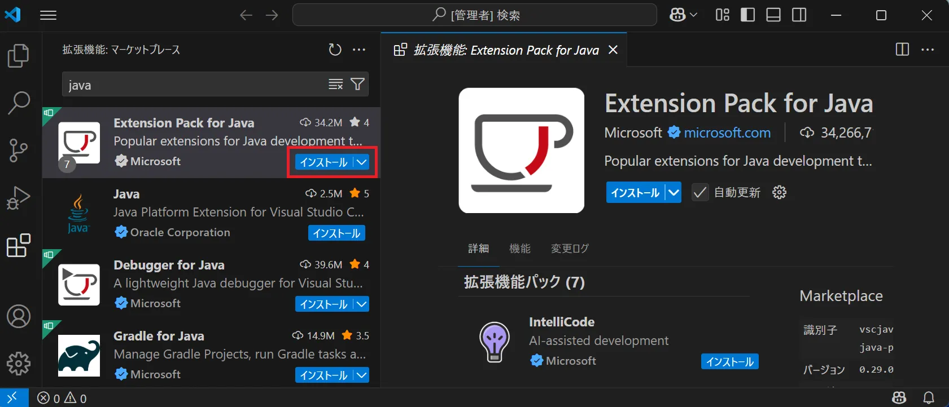Open Views and More Actions in extensions sidebar

point(359,50)
